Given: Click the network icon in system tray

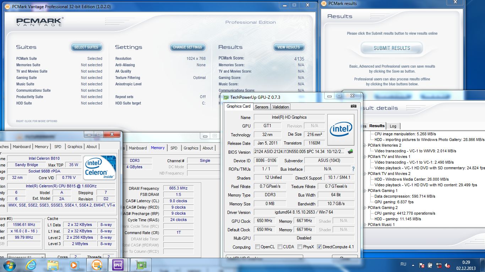Looking at the screenshot, I should point(439,265).
